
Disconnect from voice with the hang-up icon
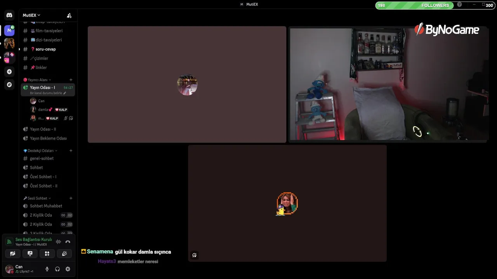point(68,242)
